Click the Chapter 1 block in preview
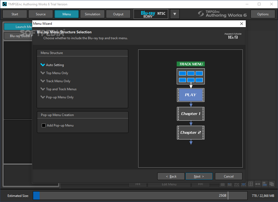 [x=191, y=114]
